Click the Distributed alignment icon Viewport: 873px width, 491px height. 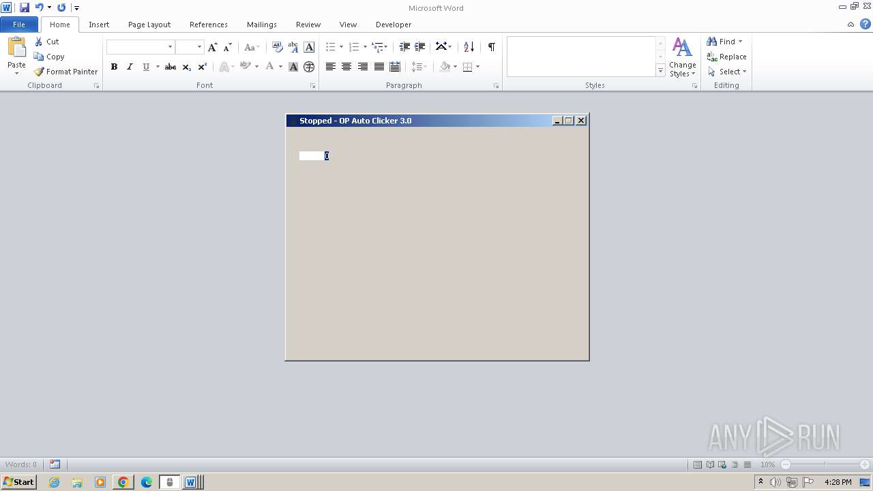(x=395, y=67)
